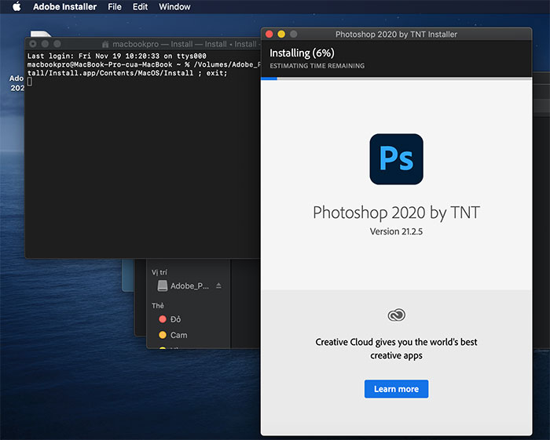
Task: Click the Photoshop Ps app logo
Action: 396,159
